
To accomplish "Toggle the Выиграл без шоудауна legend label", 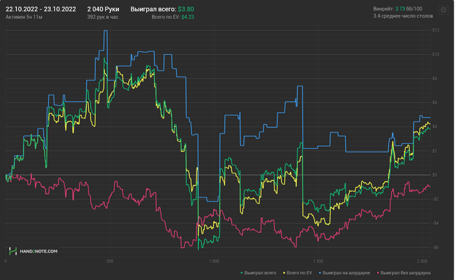I will (x=406, y=273).
